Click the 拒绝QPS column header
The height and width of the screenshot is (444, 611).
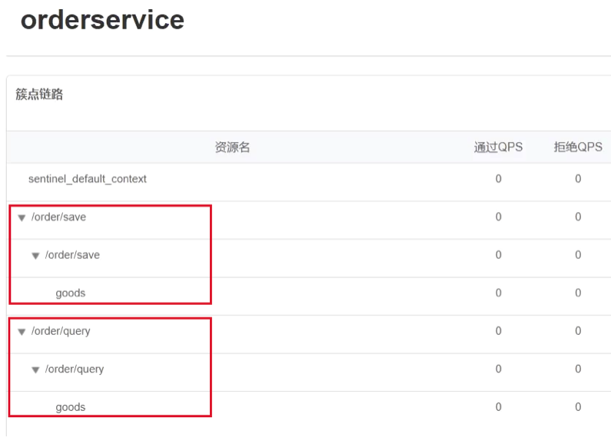click(x=578, y=147)
